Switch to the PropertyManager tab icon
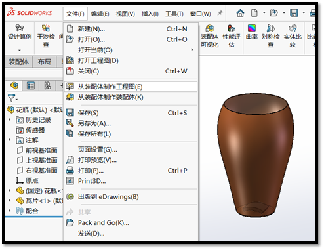This screenshot has width=324, height=250. (x=31, y=85)
